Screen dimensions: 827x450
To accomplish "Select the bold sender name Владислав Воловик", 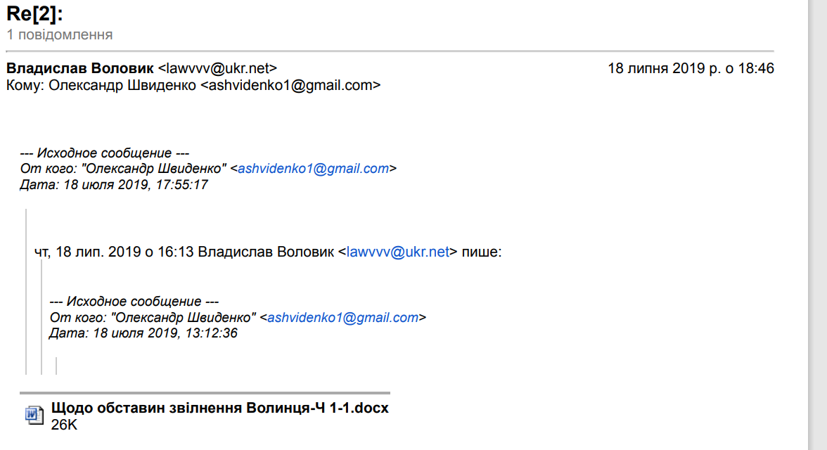I will click(x=79, y=69).
